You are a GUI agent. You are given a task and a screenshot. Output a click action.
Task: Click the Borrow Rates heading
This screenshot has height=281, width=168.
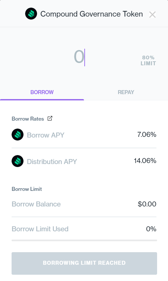pyautogui.click(x=28, y=119)
